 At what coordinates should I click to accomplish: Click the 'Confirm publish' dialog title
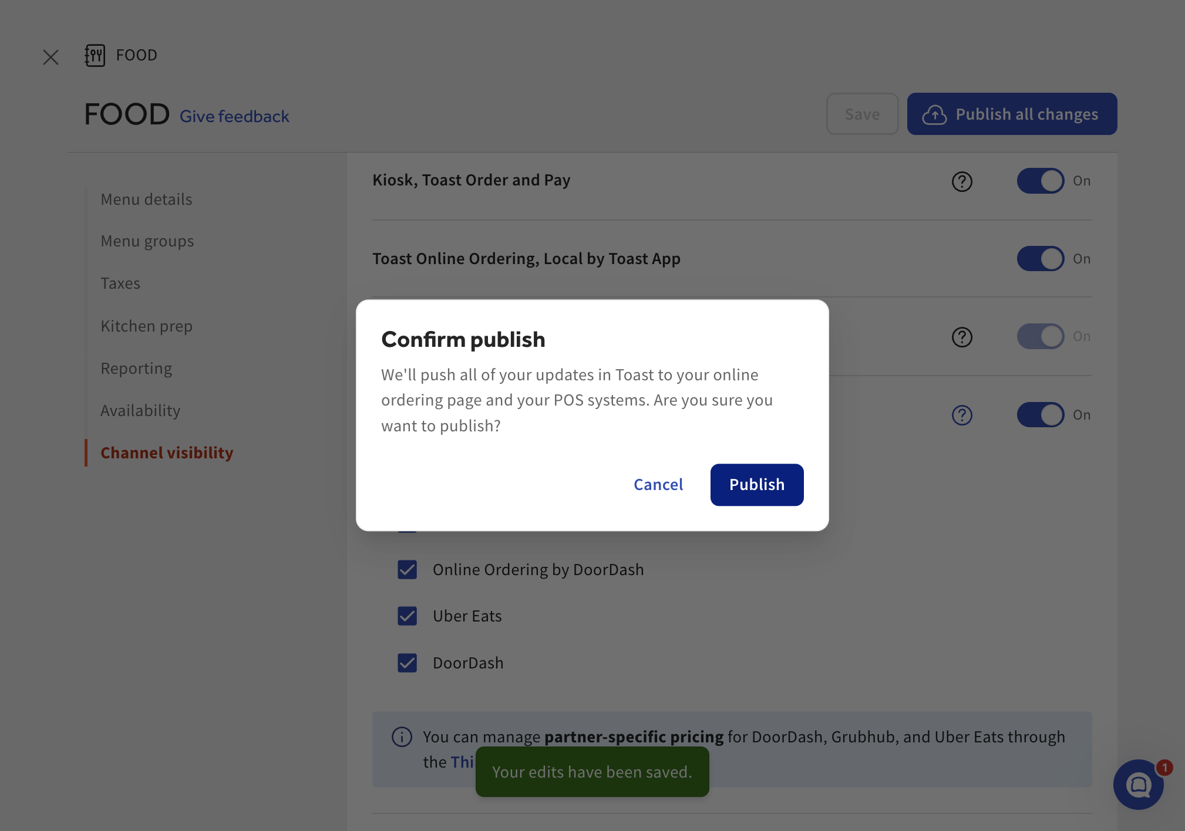[x=463, y=339]
